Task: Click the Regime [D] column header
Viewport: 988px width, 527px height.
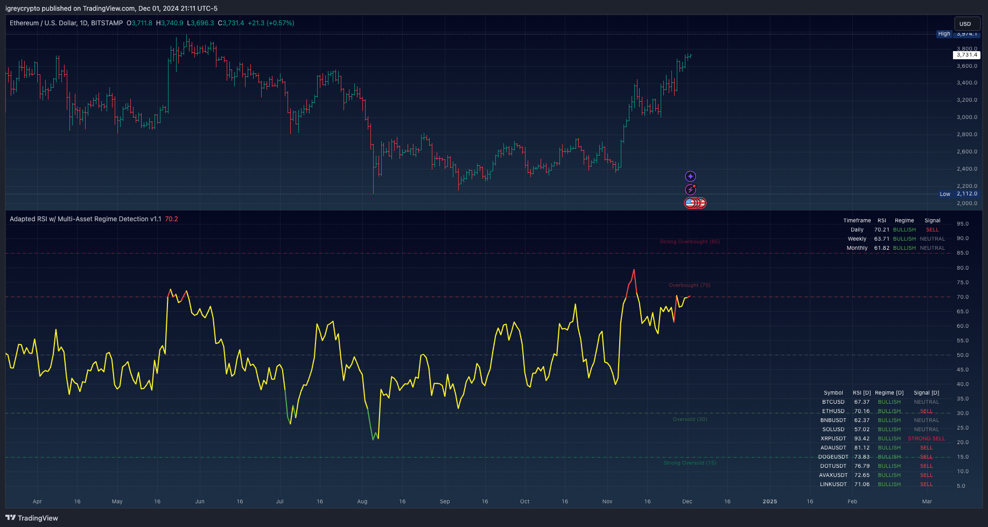Action: click(x=889, y=393)
